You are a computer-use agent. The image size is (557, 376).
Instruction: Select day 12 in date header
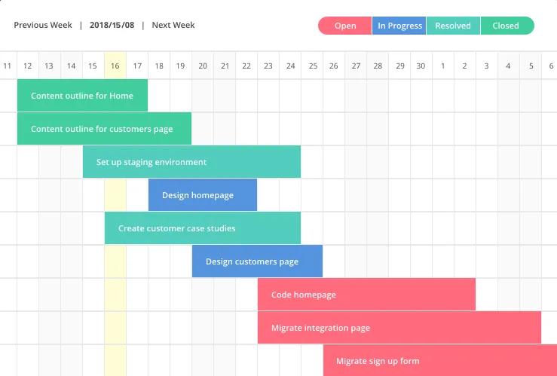28,66
